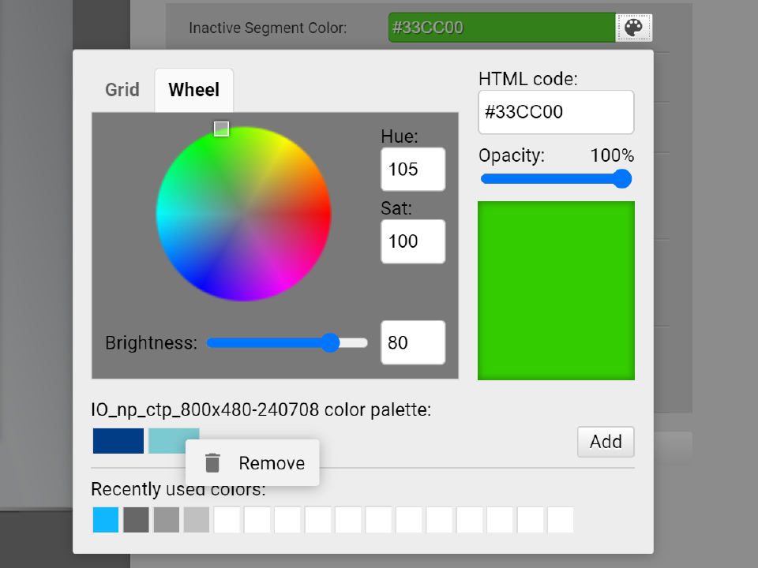Choose the bright blue recent color
This screenshot has height=568, width=758.
pos(106,520)
